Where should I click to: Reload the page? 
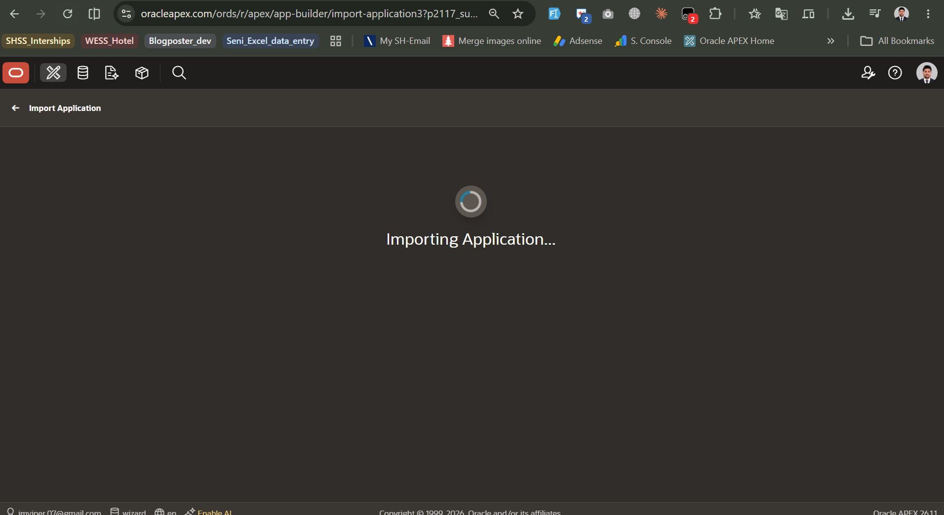[68, 14]
